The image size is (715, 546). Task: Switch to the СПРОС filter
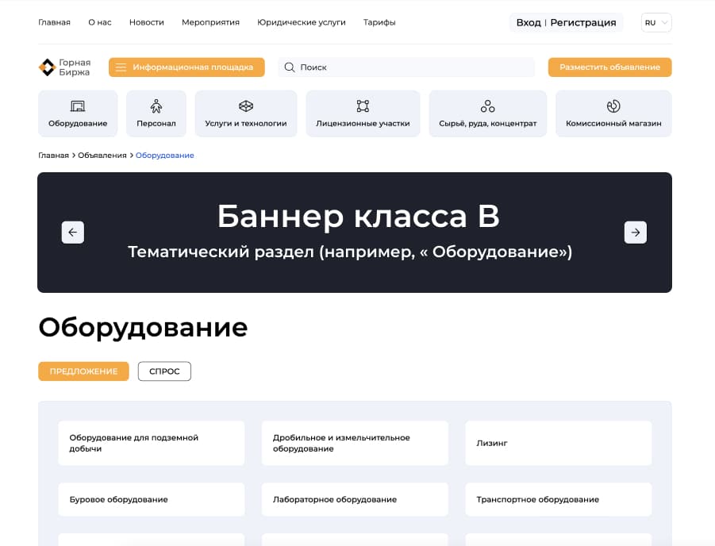pyautogui.click(x=164, y=371)
